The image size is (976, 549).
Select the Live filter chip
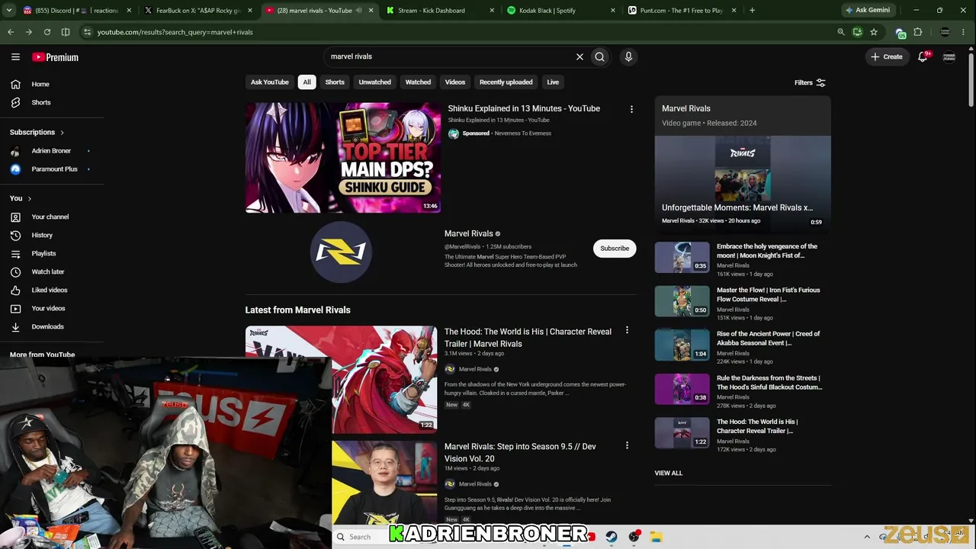tap(553, 82)
